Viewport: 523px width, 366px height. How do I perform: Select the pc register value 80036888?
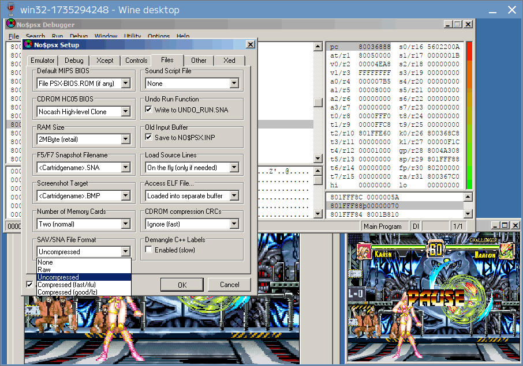tap(374, 47)
